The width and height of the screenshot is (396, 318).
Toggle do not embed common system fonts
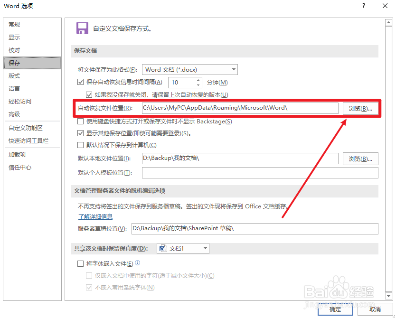point(89,287)
